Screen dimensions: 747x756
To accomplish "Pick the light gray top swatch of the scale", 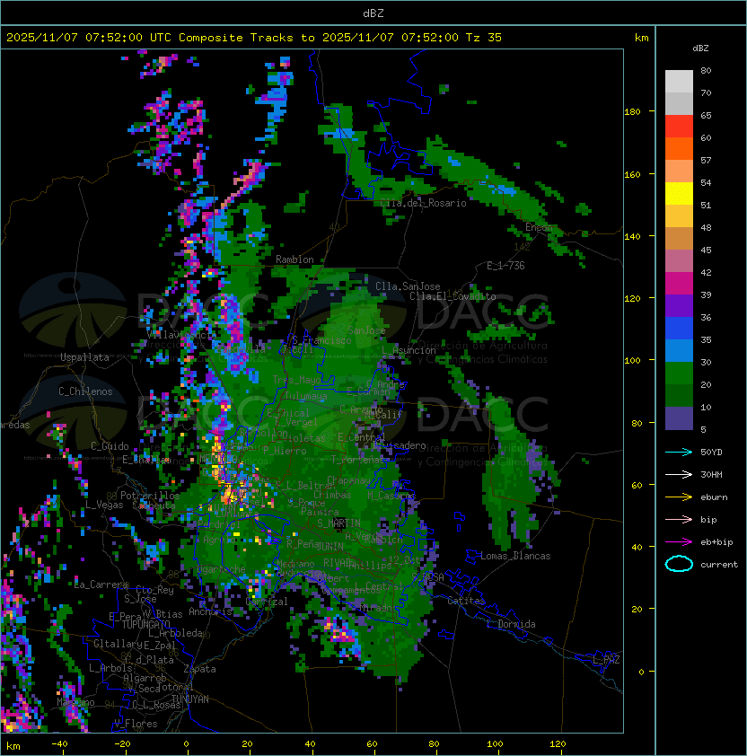I will [679, 82].
